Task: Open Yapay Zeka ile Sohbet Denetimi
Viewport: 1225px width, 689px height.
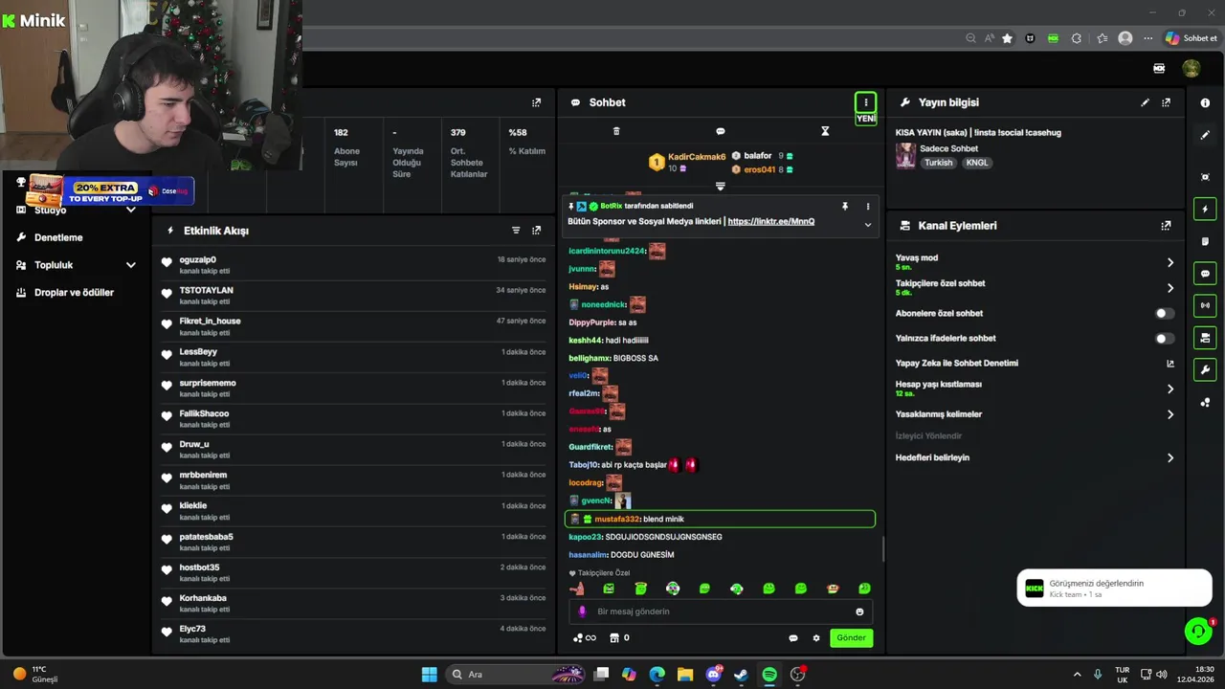Action: pos(1034,363)
